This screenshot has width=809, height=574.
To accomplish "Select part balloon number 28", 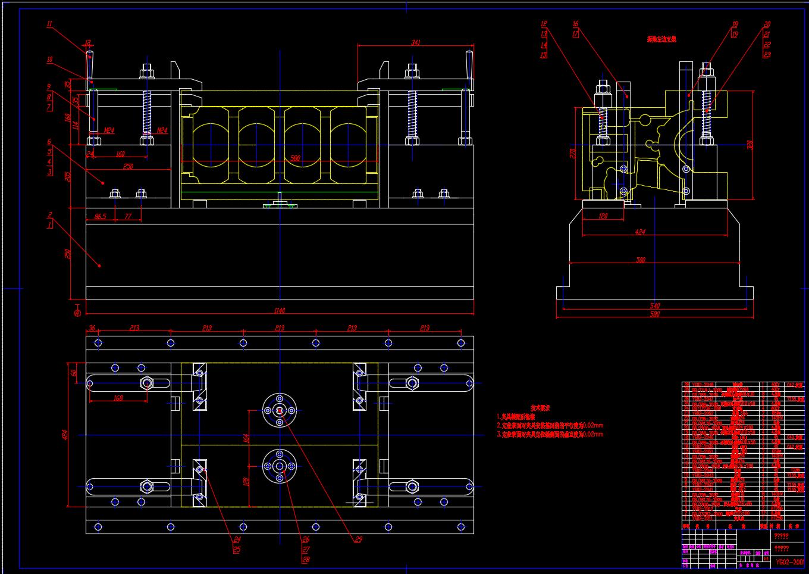I will [306, 560].
